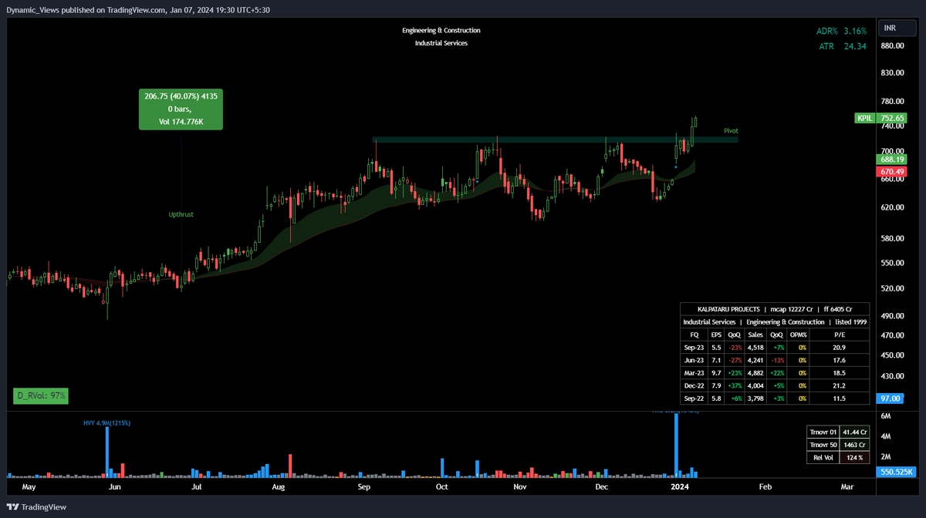The width and height of the screenshot is (926, 518).
Task: Click the TradingView logo at bottom left
Action: pyautogui.click(x=36, y=507)
